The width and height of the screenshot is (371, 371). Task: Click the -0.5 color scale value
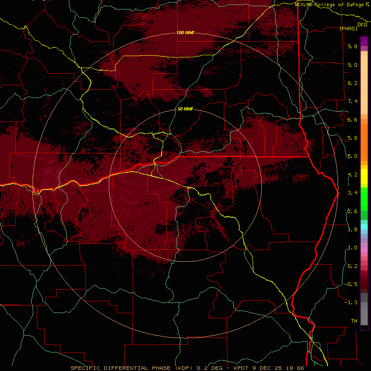[351, 284]
